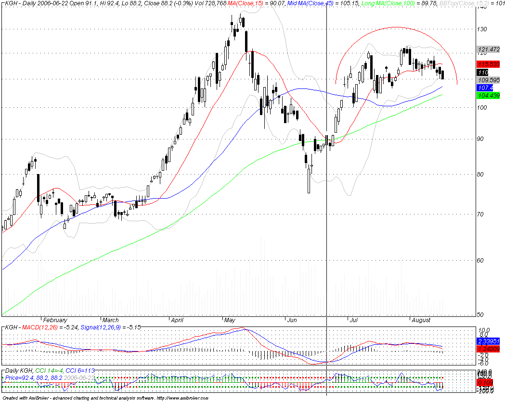Screen dimensions: 505x402
Task: Click the green 104.439 Long MA label
Action: tap(488, 95)
